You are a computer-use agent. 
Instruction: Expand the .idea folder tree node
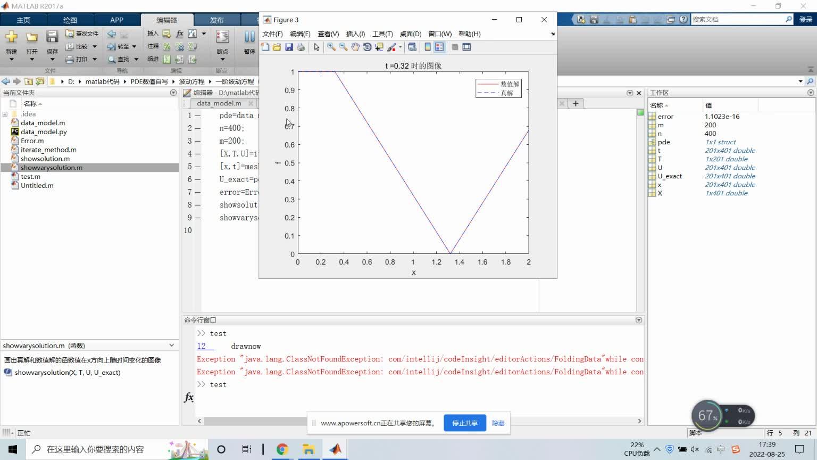click(x=5, y=114)
